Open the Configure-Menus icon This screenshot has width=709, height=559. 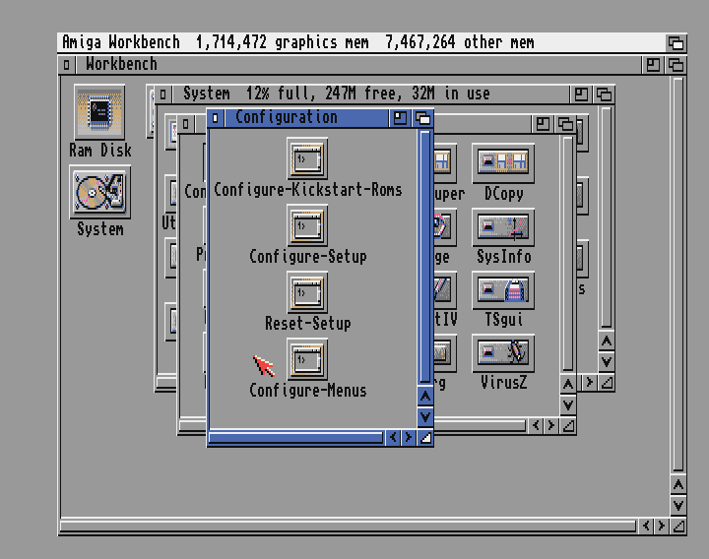coord(307,359)
